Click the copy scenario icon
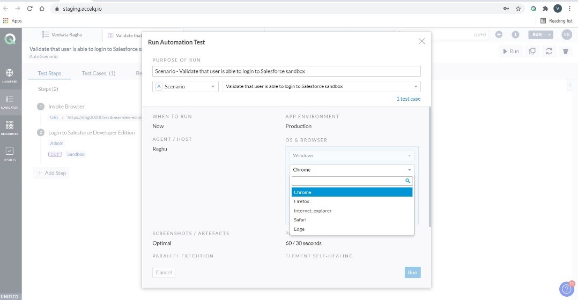The image size is (578, 300). (x=532, y=51)
